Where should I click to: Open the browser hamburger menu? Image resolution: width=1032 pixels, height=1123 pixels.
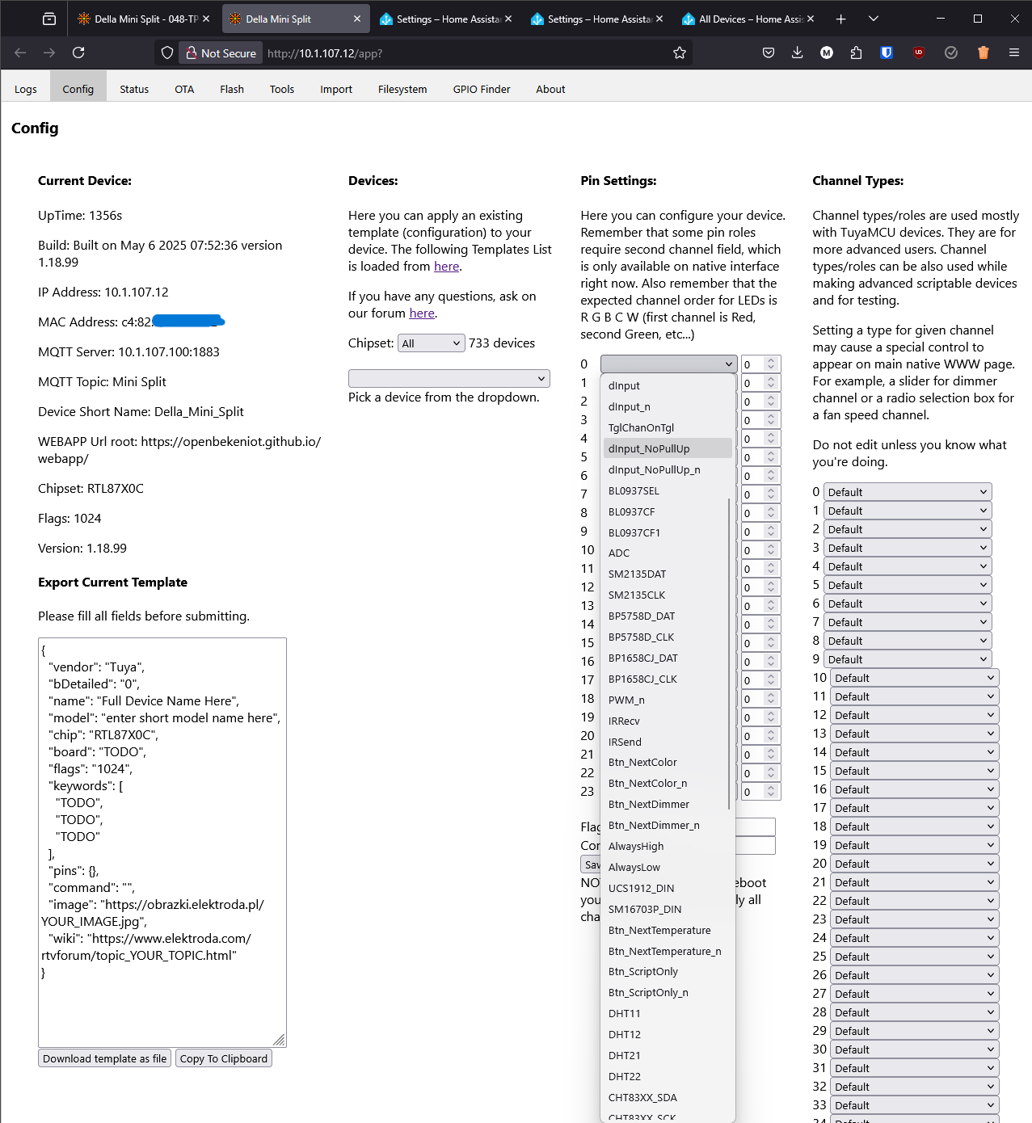coord(1014,53)
